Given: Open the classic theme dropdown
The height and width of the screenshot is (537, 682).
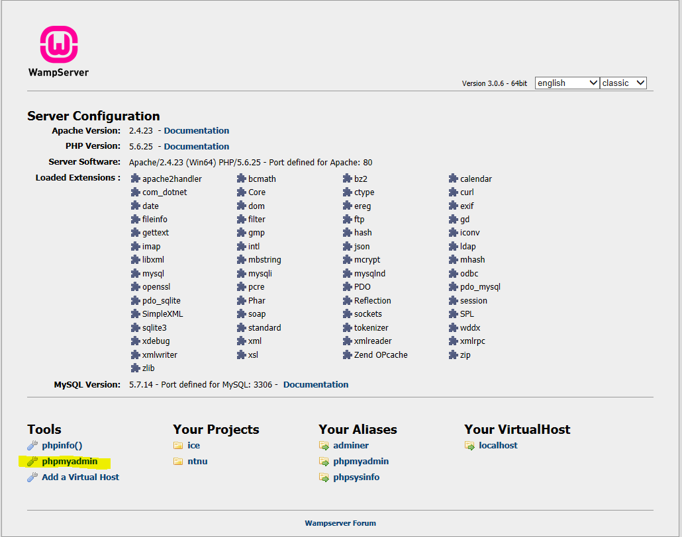Looking at the screenshot, I should pos(623,83).
